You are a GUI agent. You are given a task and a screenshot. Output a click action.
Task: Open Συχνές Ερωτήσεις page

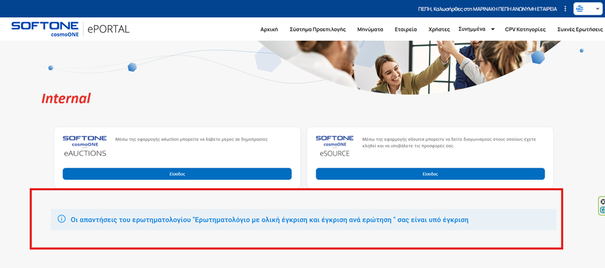tap(580, 30)
